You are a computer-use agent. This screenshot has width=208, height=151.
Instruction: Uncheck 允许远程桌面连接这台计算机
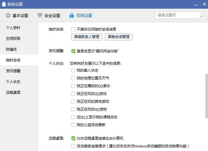coord(73,138)
